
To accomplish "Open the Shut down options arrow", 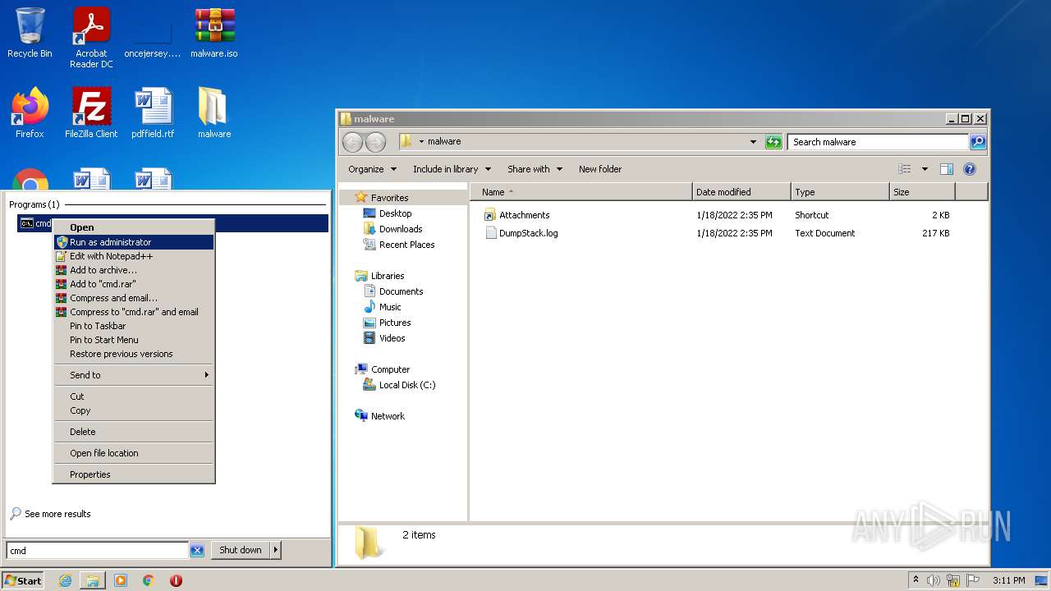I will (x=275, y=550).
